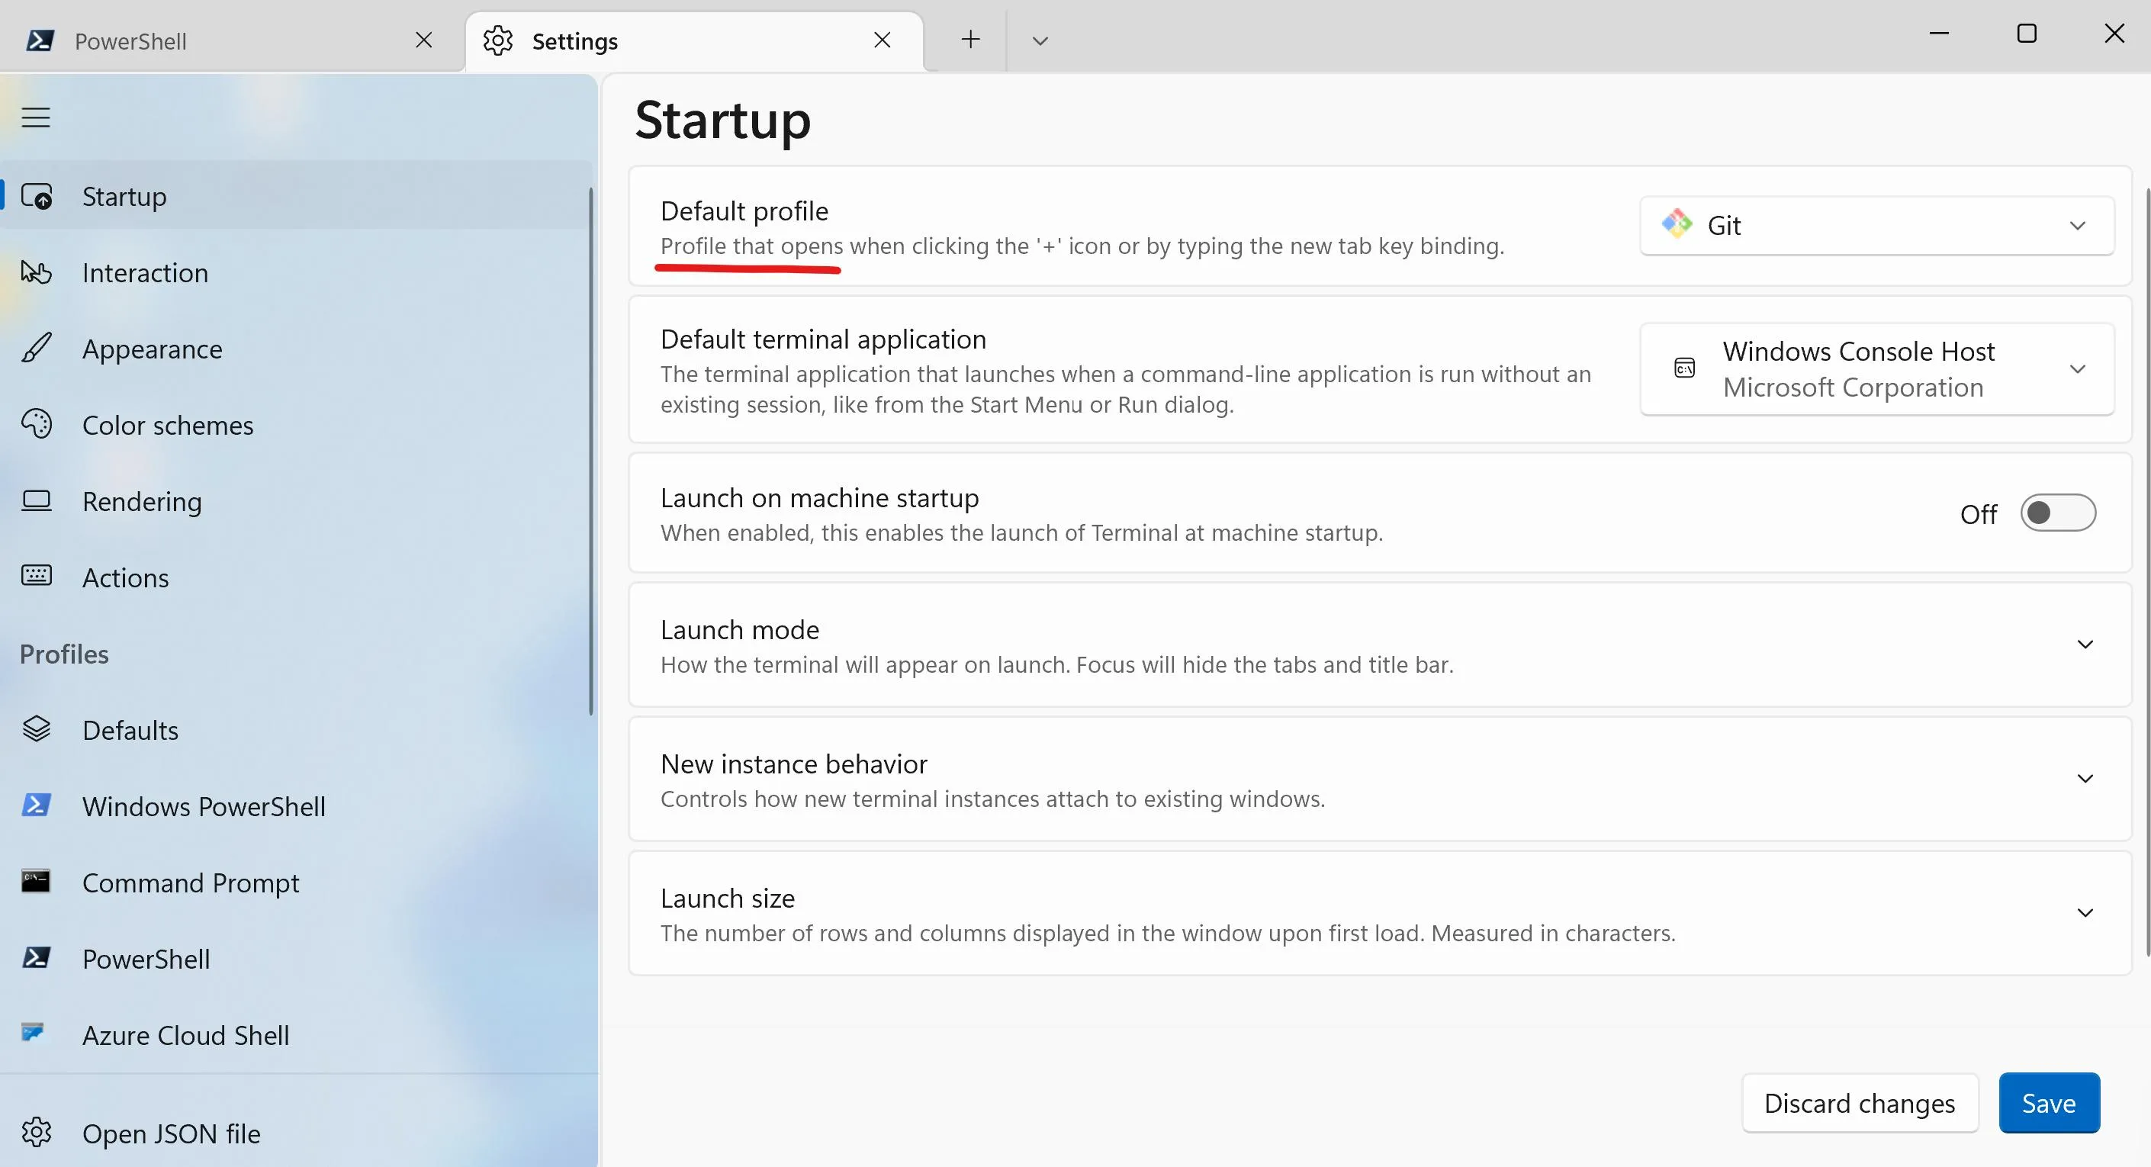The image size is (2151, 1167).
Task: Open the Actions settings panel
Action: pos(125,577)
